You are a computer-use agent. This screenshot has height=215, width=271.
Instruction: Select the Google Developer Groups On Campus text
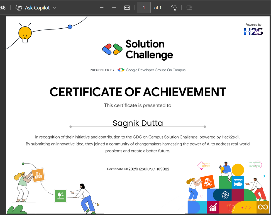pyautogui.click(x=155, y=70)
